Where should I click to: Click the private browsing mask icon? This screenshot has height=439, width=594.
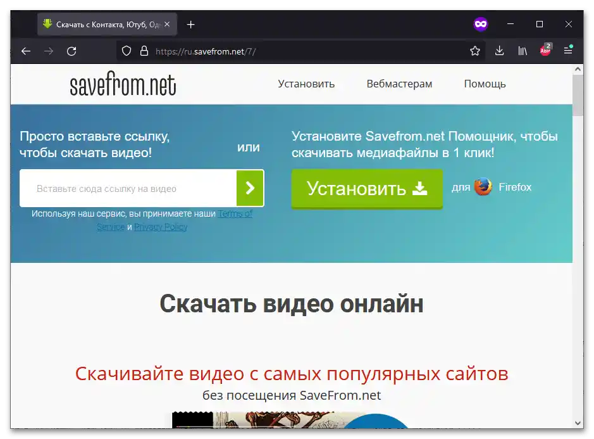(481, 24)
